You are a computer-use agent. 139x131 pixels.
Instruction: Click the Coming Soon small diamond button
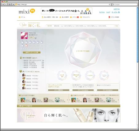(104, 76)
